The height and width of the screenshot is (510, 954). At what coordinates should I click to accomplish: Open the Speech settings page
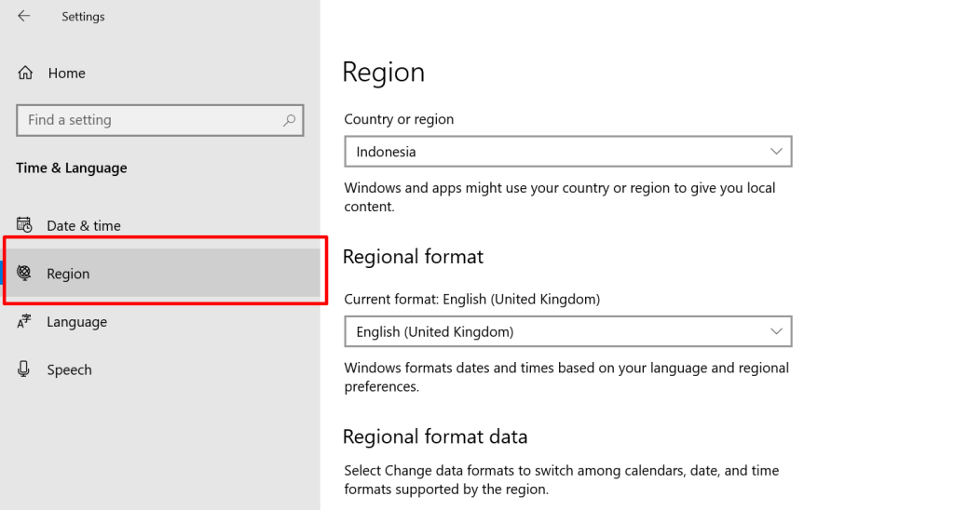(x=69, y=369)
